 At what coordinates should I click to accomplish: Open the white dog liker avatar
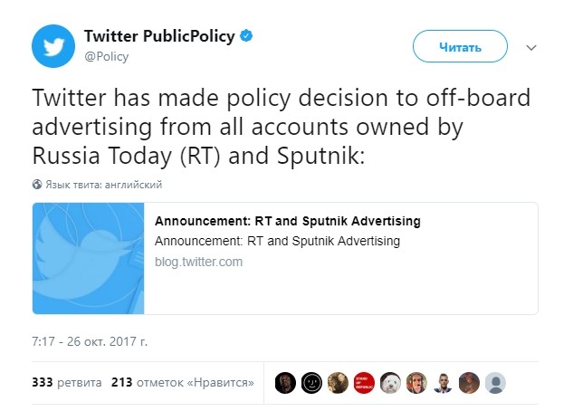click(x=390, y=382)
